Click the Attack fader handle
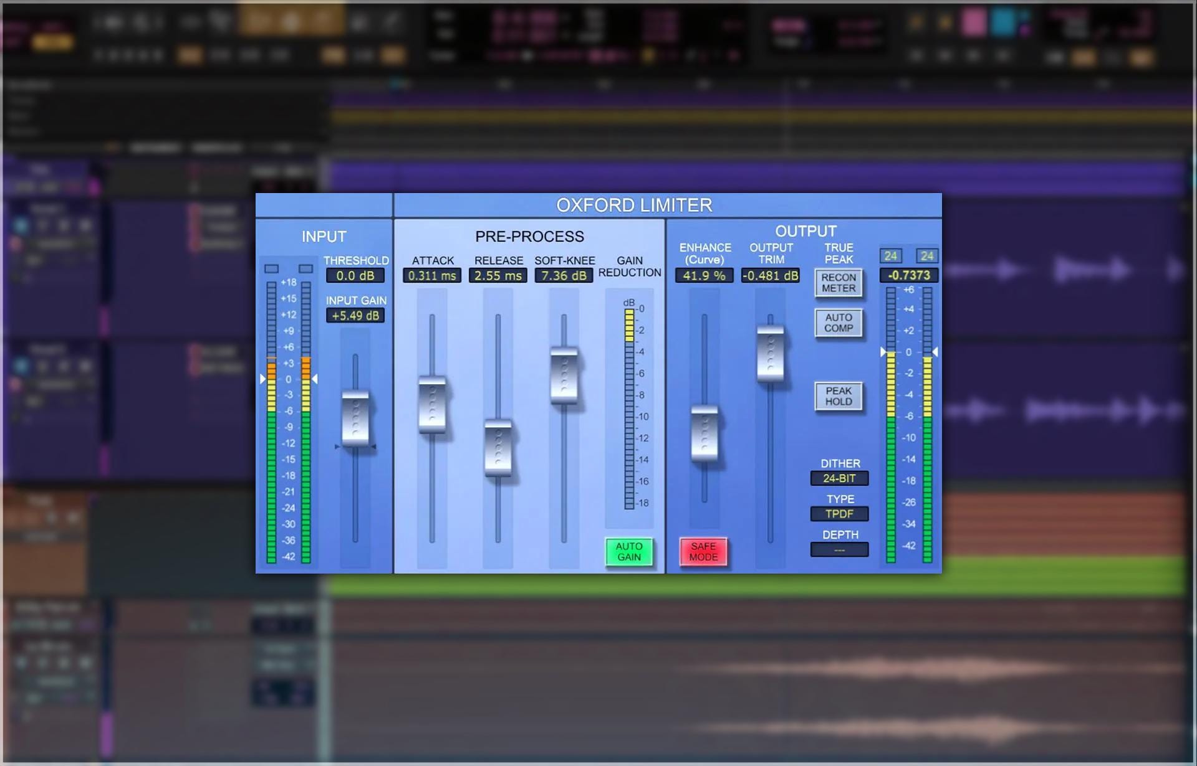 coord(432,404)
